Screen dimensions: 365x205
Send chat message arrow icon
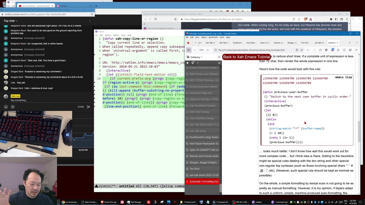(x=88, y=107)
